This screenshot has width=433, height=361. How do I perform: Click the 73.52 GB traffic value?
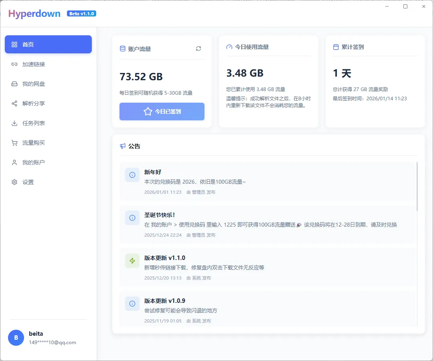click(141, 77)
